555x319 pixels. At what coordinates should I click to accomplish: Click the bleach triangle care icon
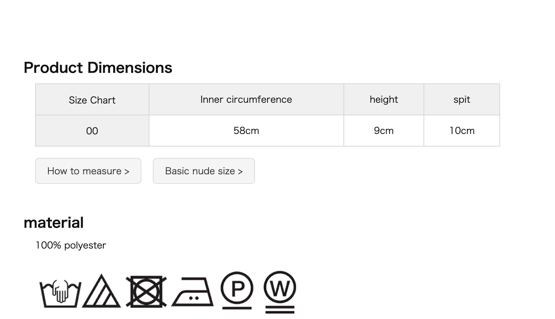(101, 290)
